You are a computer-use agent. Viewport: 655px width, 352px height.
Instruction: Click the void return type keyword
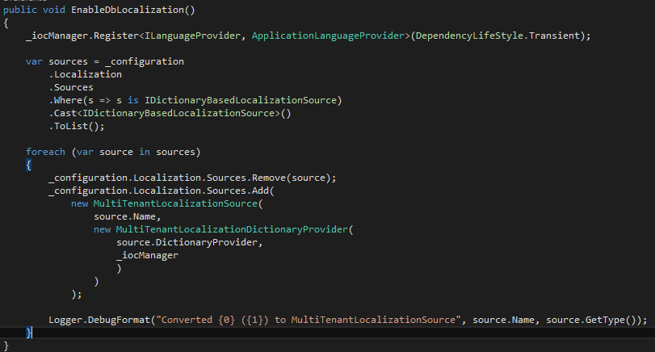(54, 10)
